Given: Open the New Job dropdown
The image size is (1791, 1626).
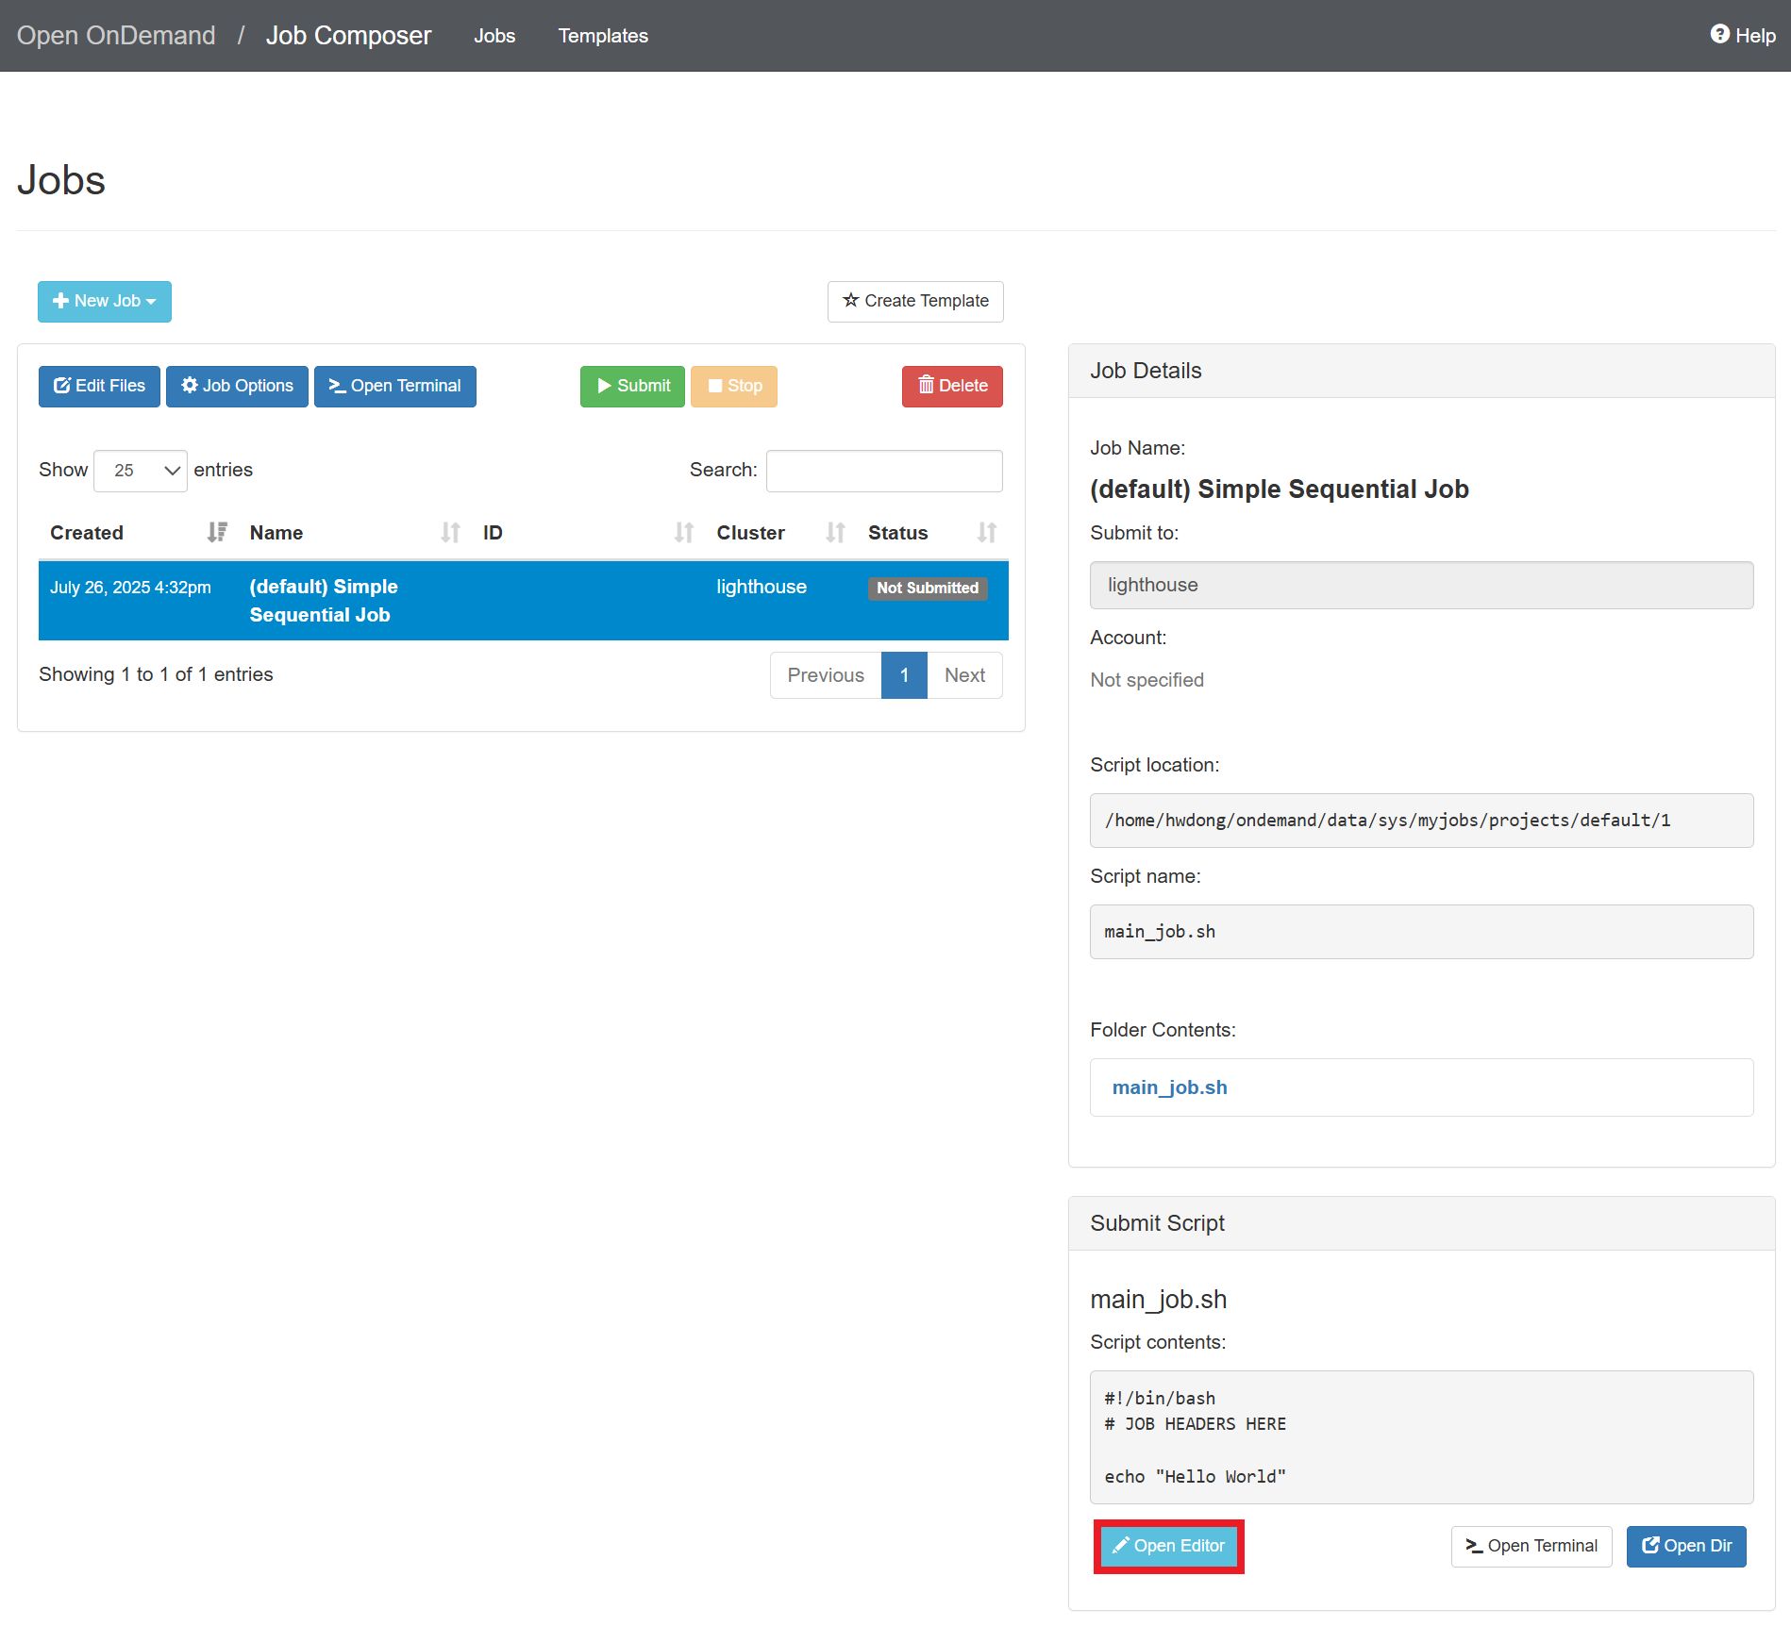Looking at the screenshot, I should click(x=104, y=301).
